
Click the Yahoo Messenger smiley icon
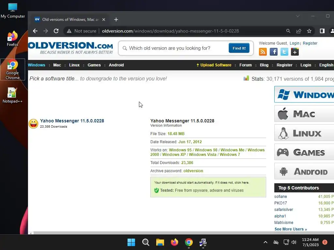point(34,123)
